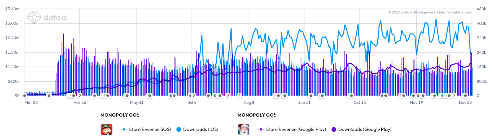Toggle the Downloads (Google Play) purple circle

(334, 130)
